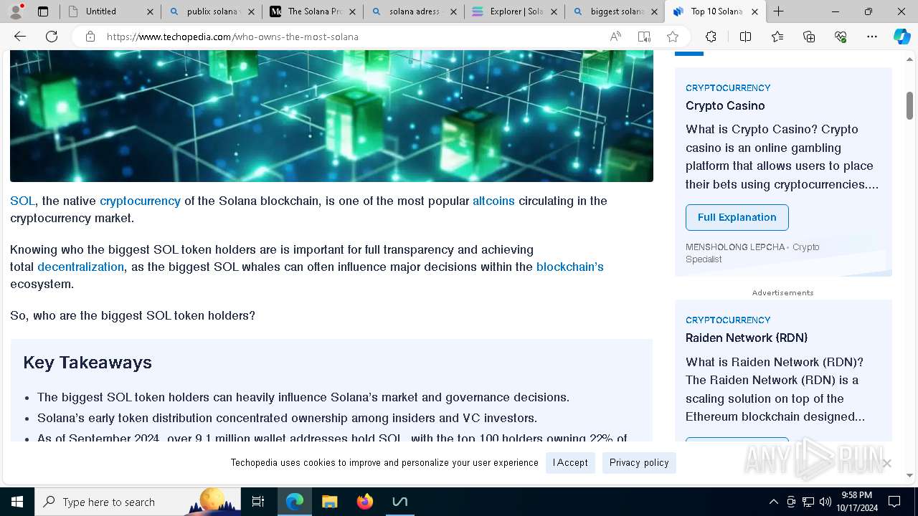Screen dimensions: 918x516
Task: Launch Firefox from taskbar
Action: pyautogui.click(x=364, y=502)
